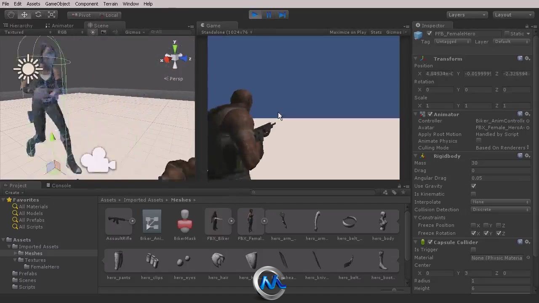Select the BikerMask asset

[185, 221]
